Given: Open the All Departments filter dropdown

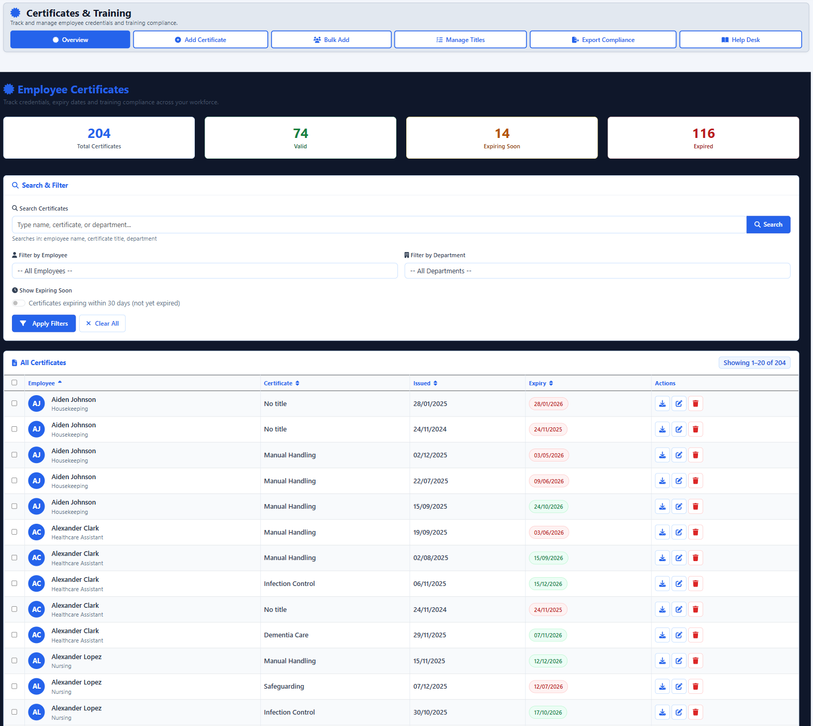Looking at the screenshot, I should click(x=597, y=271).
